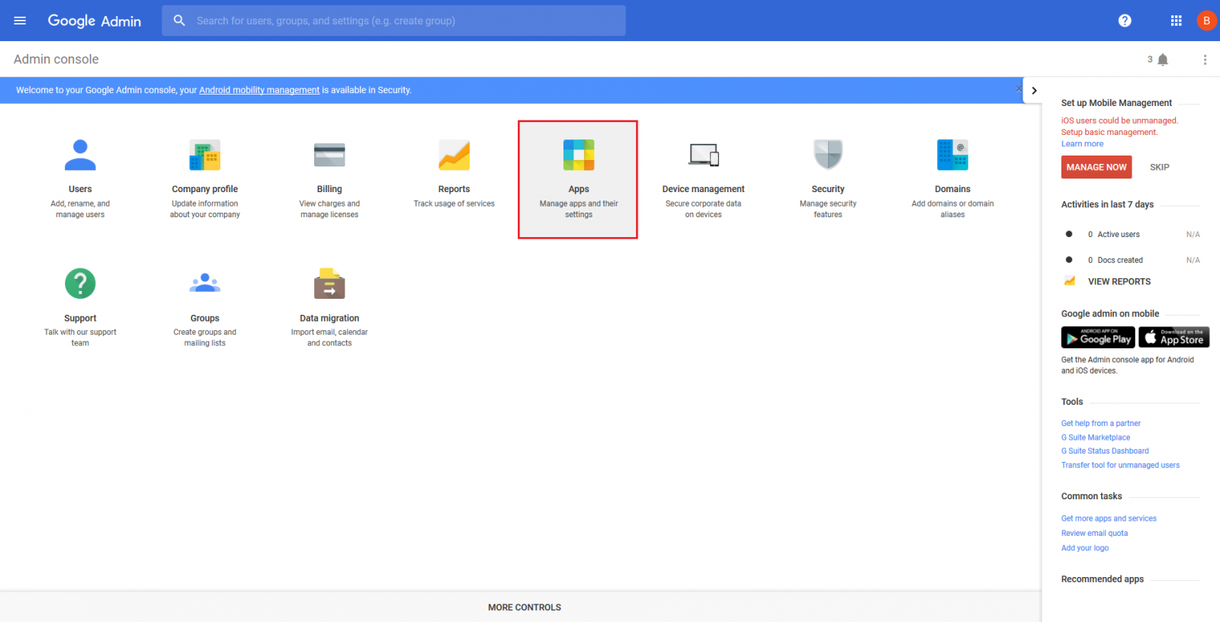Click 'Talk with our support team' text
This screenshot has width=1220, height=622.
[x=80, y=338]
